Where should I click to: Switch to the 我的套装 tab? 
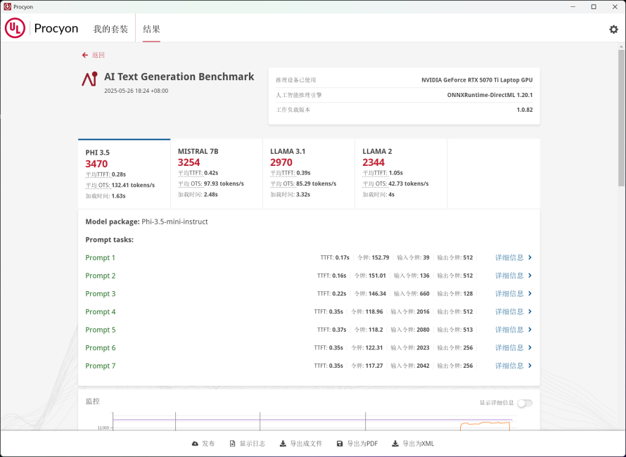(110, 30)
